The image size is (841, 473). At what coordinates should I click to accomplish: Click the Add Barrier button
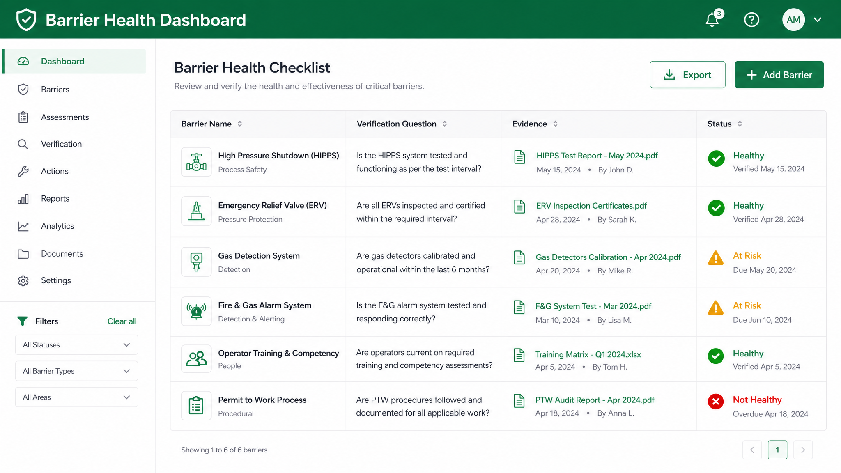point(779,75)
